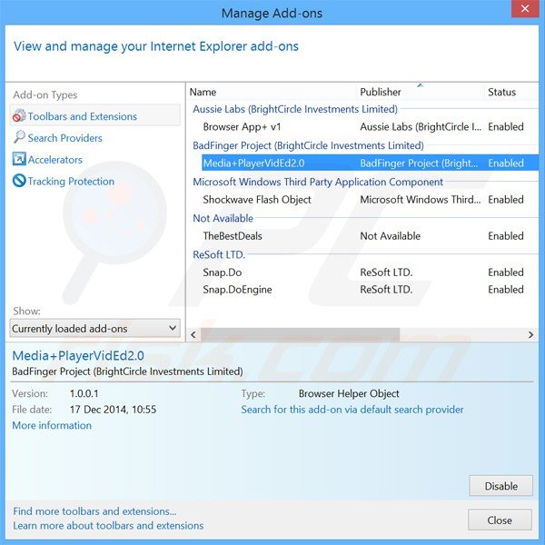Open Learn more about toolbars and extensions
545x545 pixels.
point(108,526)
